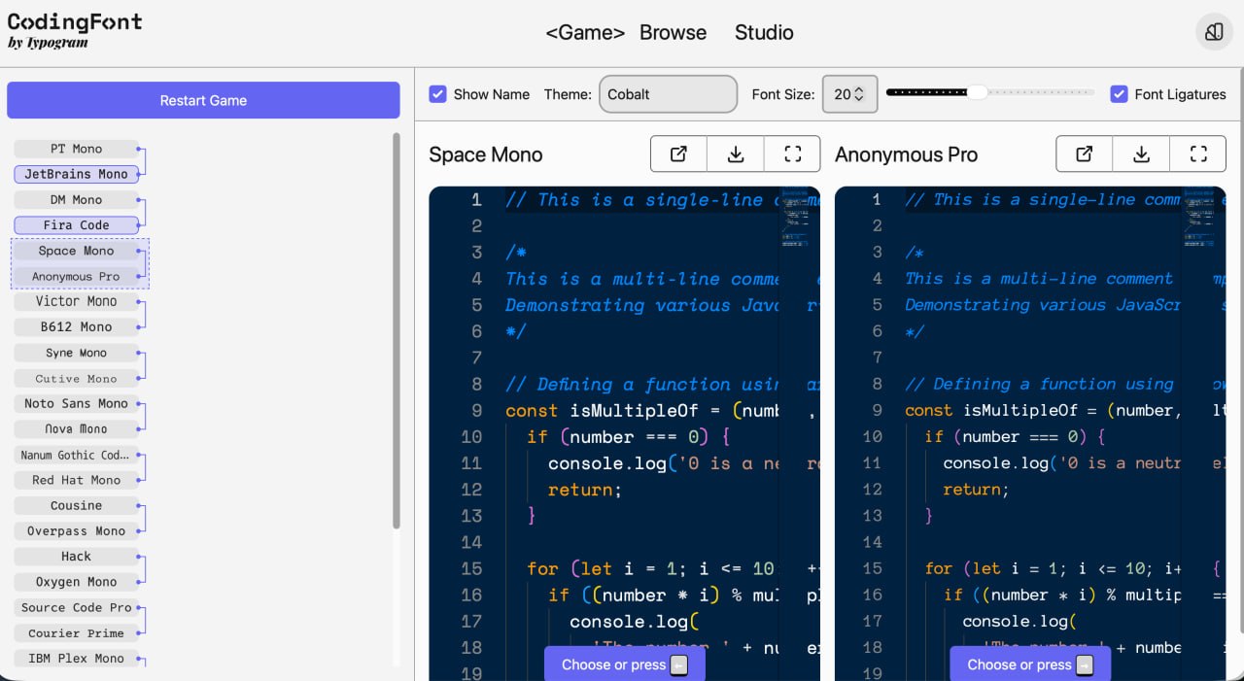Download the Space Mono font
The image size is (1244, 681).
pos(736,153)
